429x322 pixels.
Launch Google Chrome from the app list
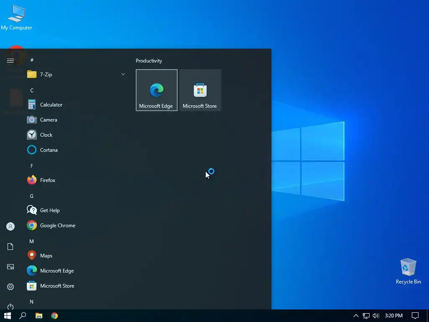76,225
